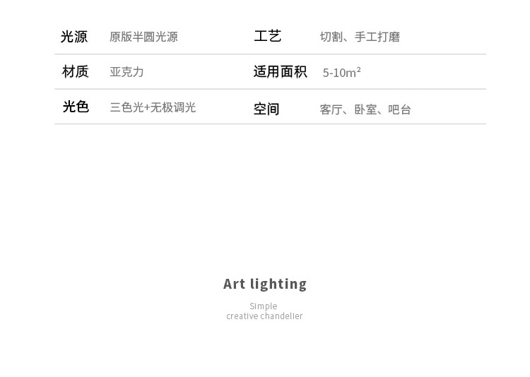This screenshot has height=377, width=530.
Task: Click the m² unit after 5-10
Action: 353,72
